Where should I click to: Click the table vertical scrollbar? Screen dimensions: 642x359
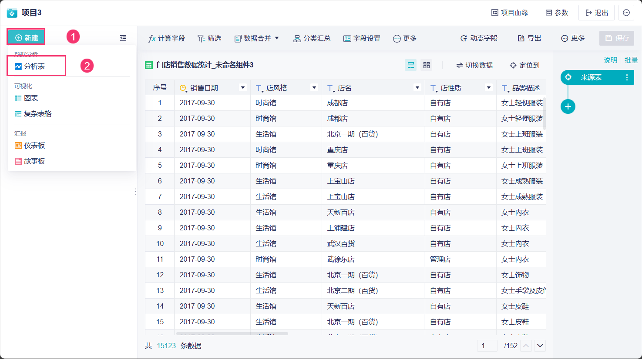click(544, 114)
